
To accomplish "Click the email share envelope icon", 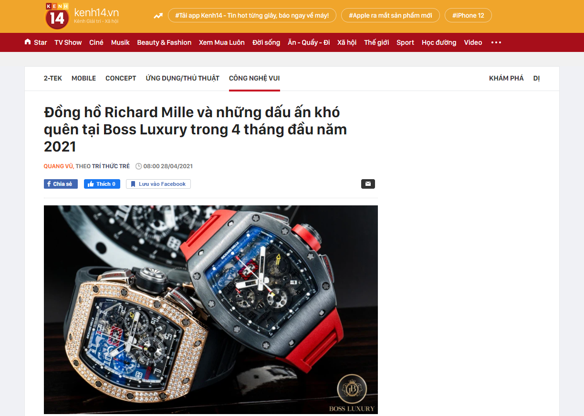I will [368, 184].
